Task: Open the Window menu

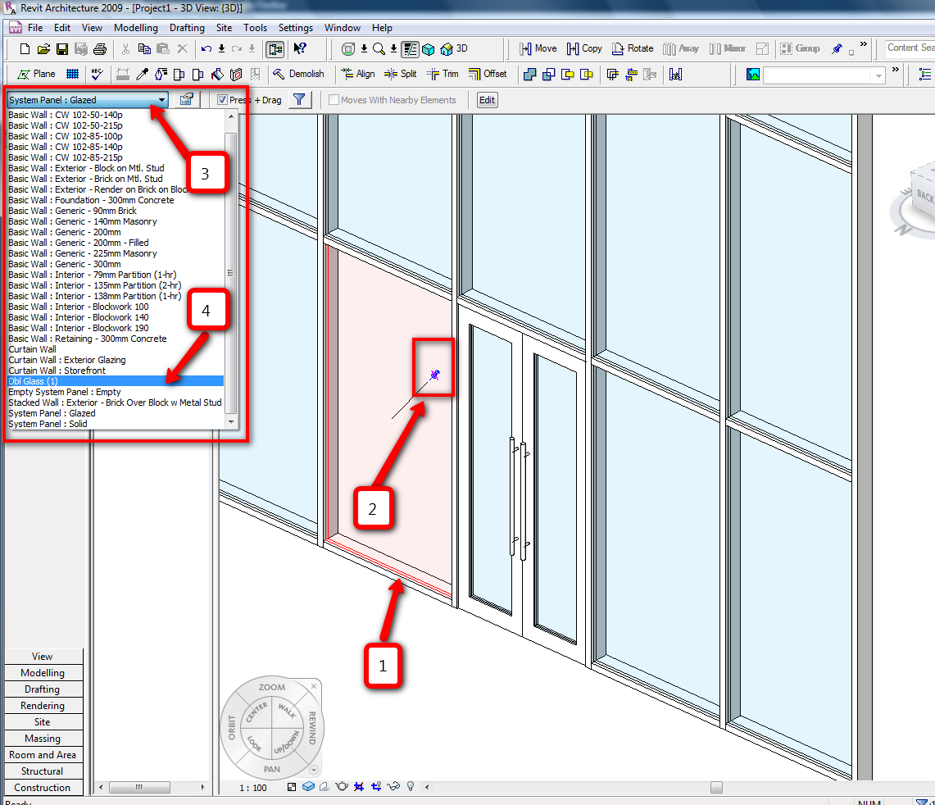Action: [x=343, y=27]
